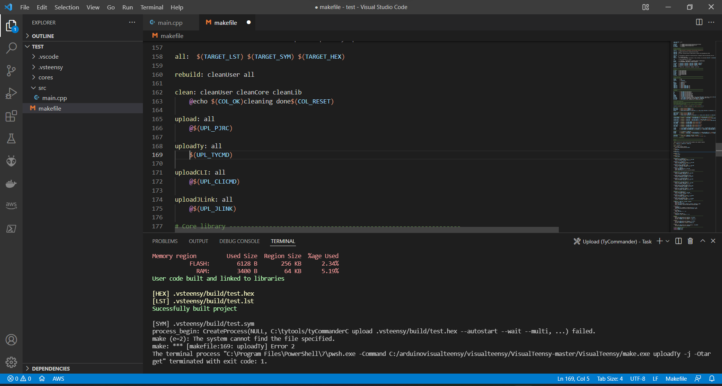Open the Run and Debug view

pos(11,93)
